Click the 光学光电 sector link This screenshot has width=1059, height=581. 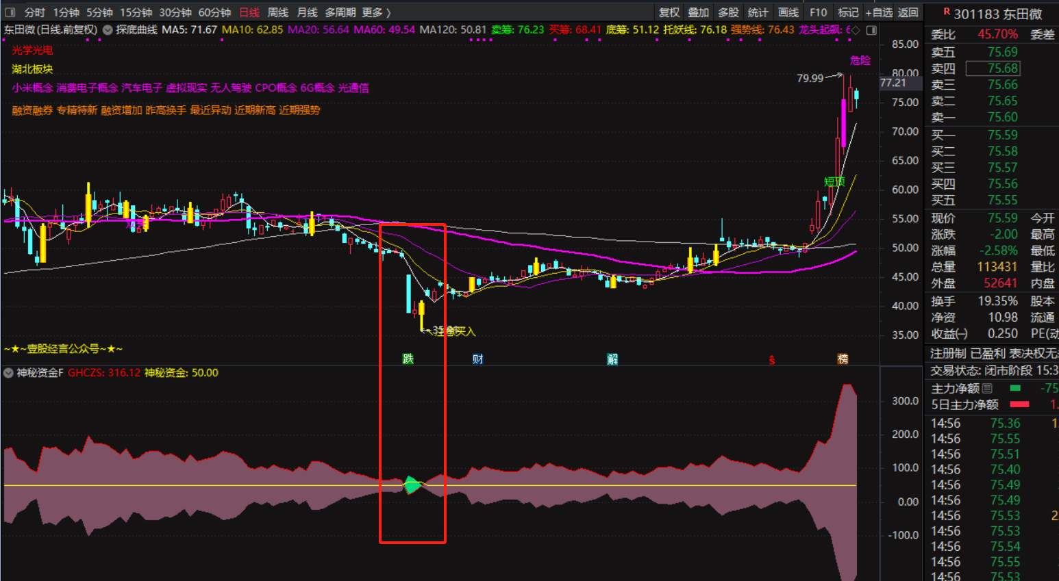(32, 50)
